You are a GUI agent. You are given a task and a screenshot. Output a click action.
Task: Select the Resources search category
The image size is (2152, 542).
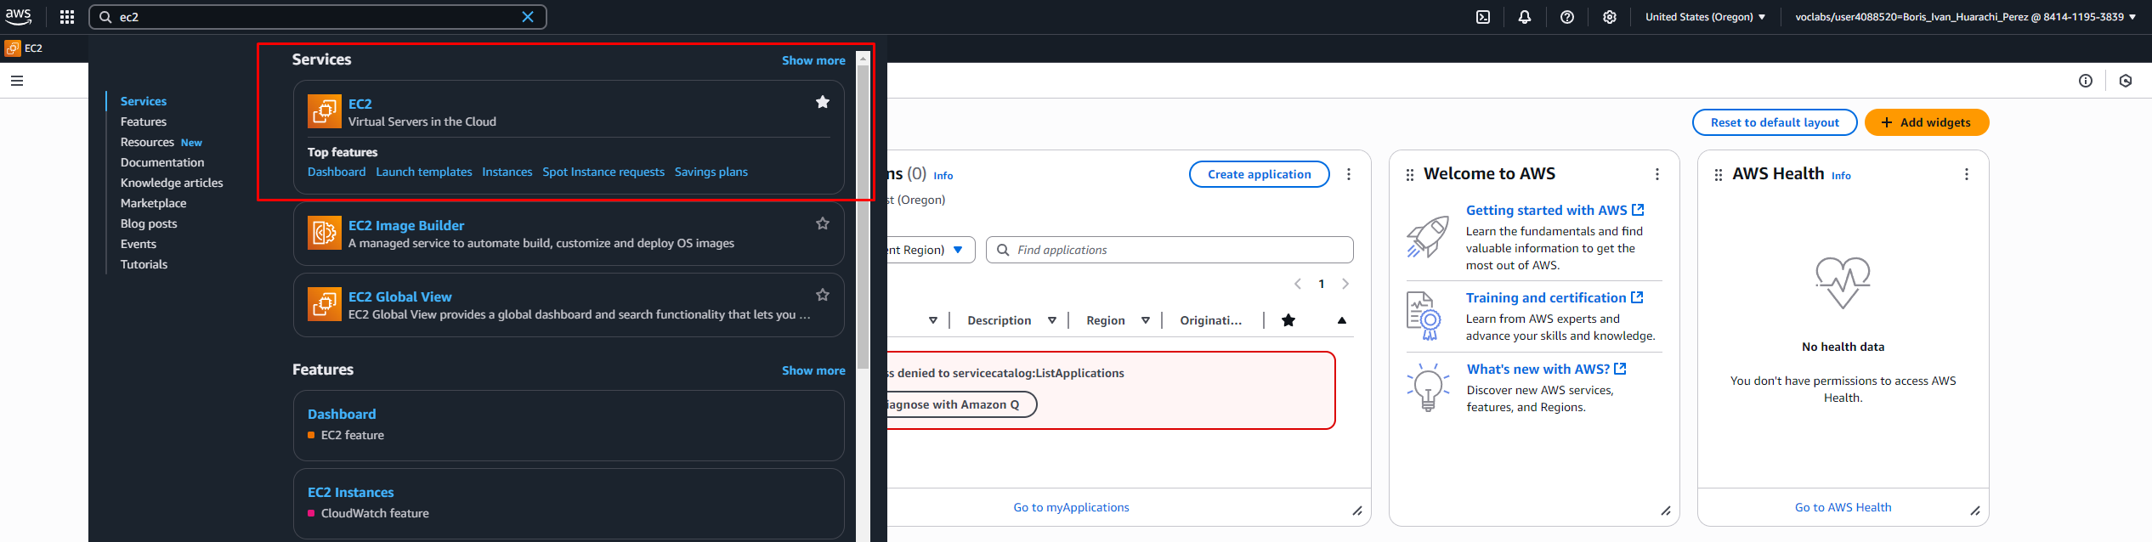pos(147,142)
